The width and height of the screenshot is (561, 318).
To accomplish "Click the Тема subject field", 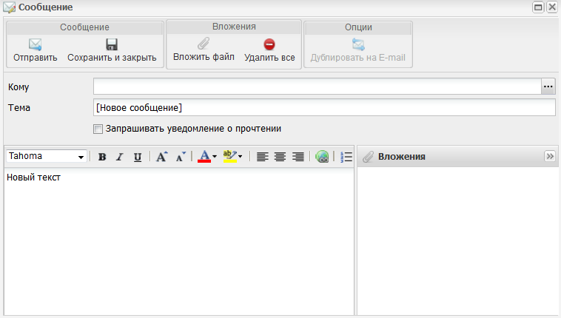I will pos(324,108).
